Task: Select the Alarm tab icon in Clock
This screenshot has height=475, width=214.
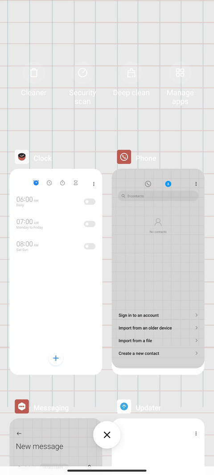Action: point(36,183)
